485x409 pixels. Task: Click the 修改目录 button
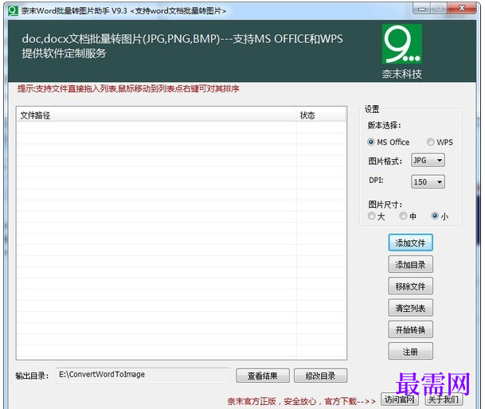pyautogui.click(x=320, y=376)
